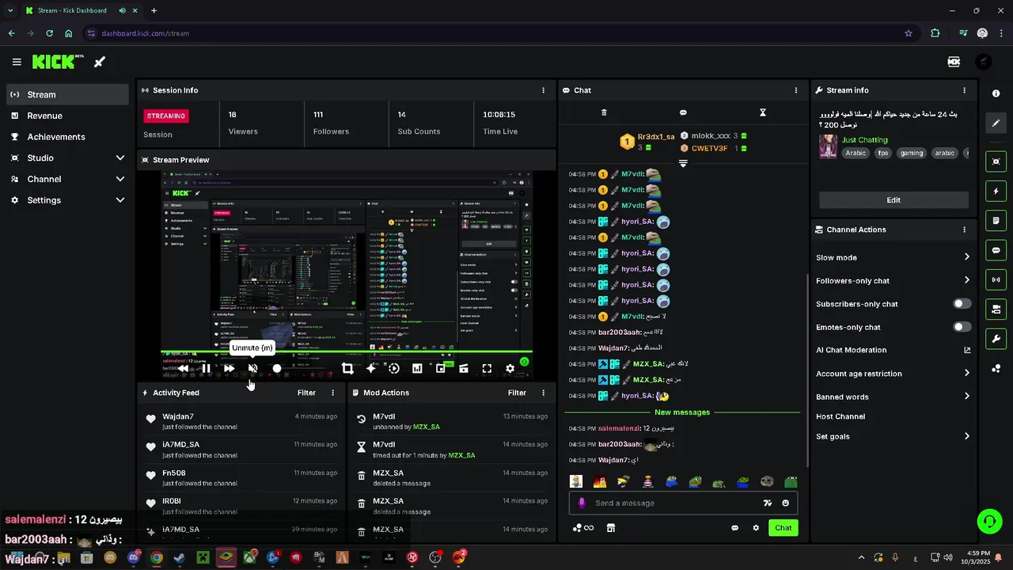Expand the Settings sidebar section
The image size is (1013, 570).
120,200
